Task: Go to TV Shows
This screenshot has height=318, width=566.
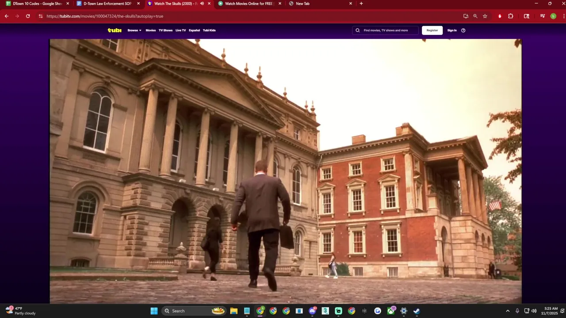Action: pos(165,30)
